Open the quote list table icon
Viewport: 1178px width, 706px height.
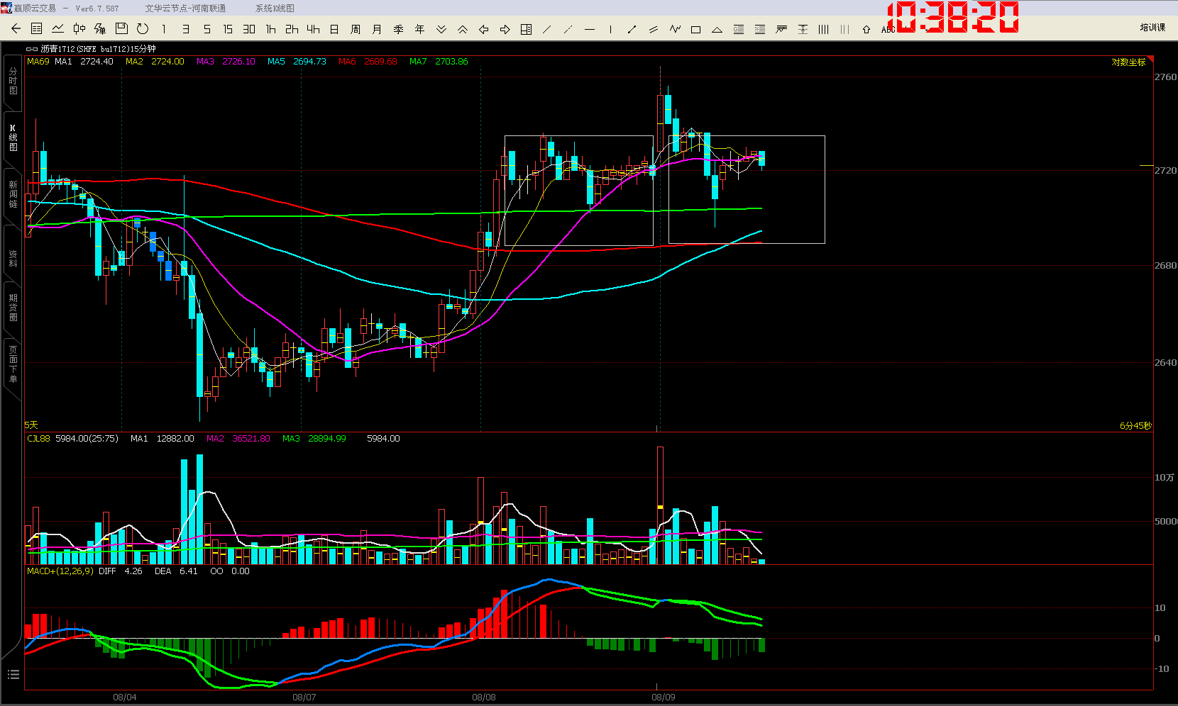(x=37, y=29)
